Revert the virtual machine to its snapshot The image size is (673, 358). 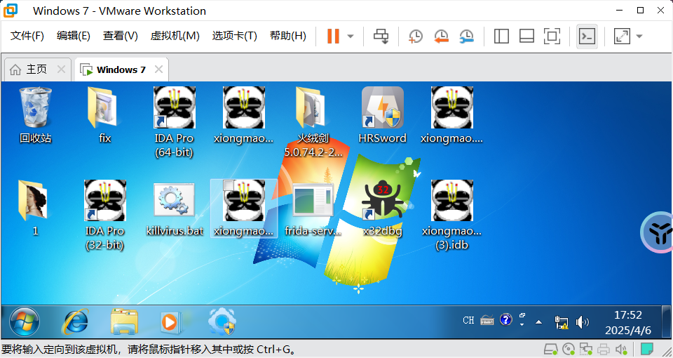(x=441, y=36)
